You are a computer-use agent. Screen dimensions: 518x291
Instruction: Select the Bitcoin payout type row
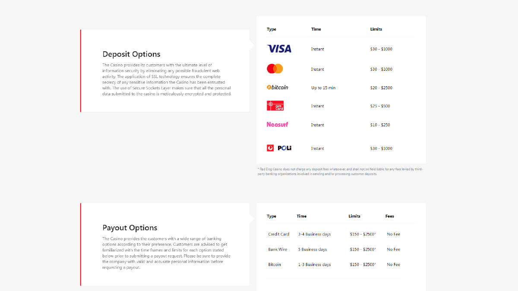[x=334, y=264]
